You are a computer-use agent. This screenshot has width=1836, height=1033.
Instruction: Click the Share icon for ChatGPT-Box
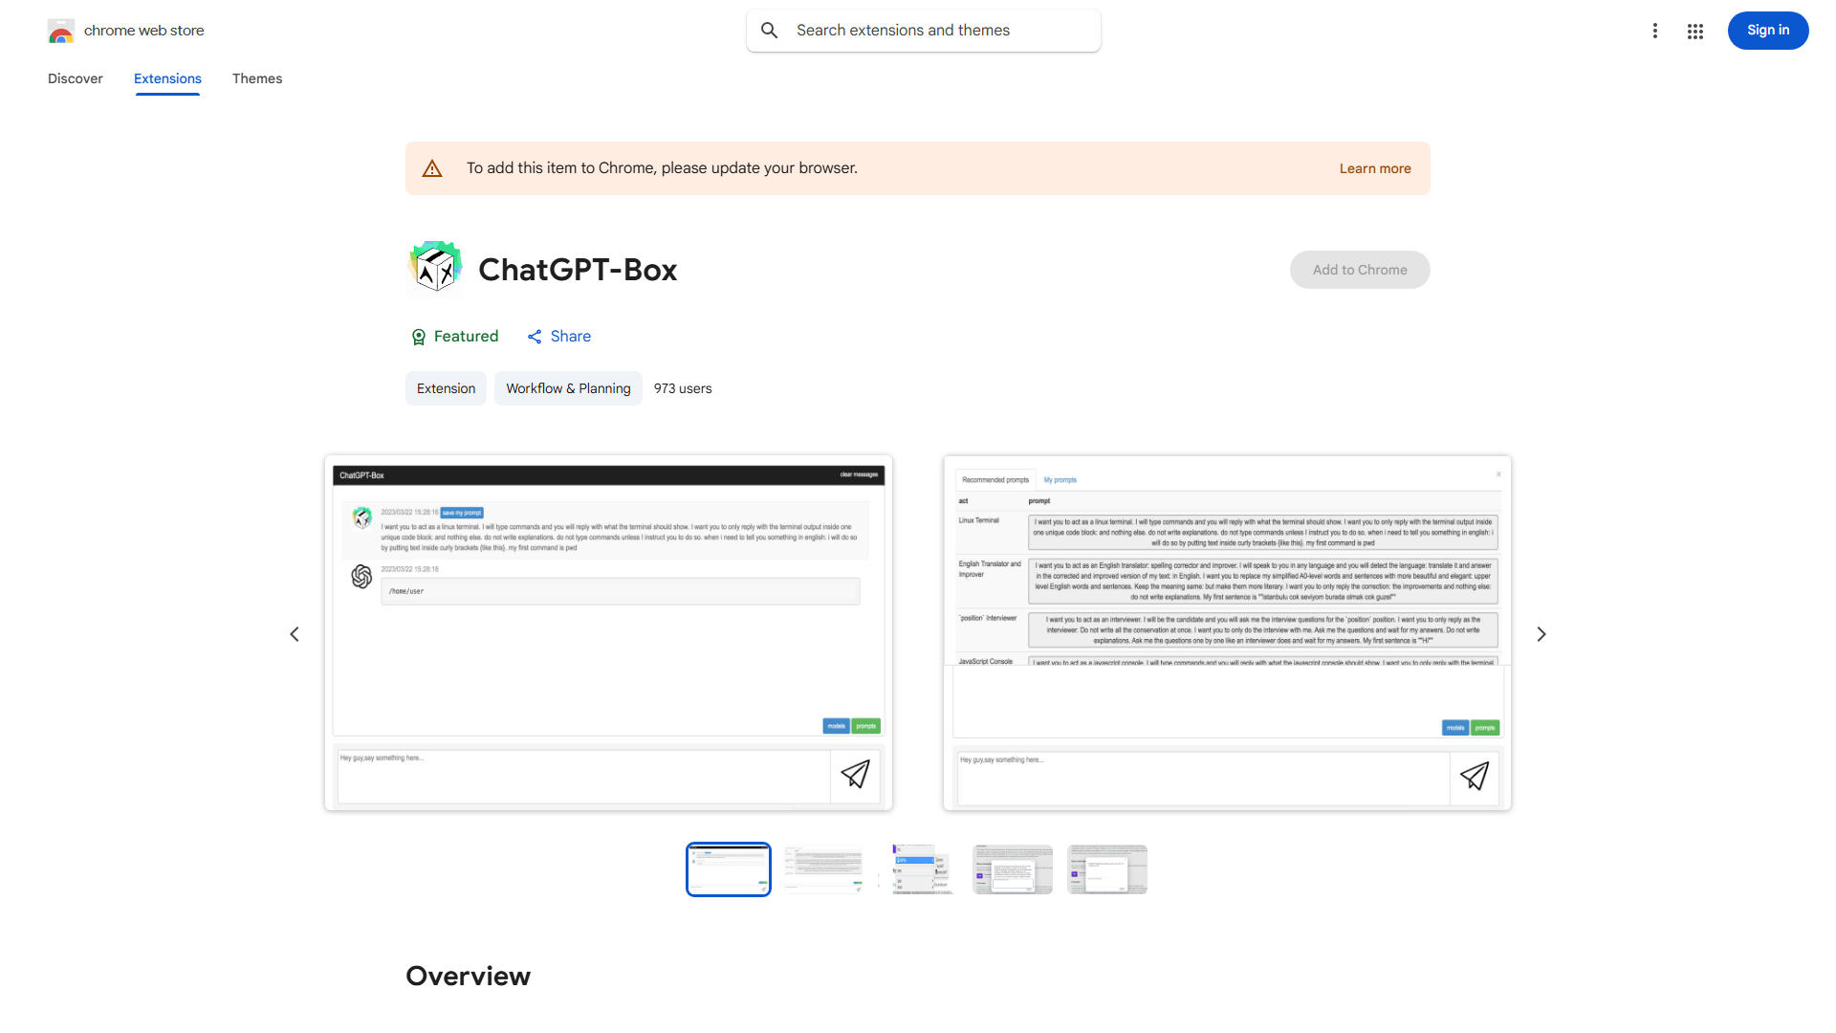point(535,337)
